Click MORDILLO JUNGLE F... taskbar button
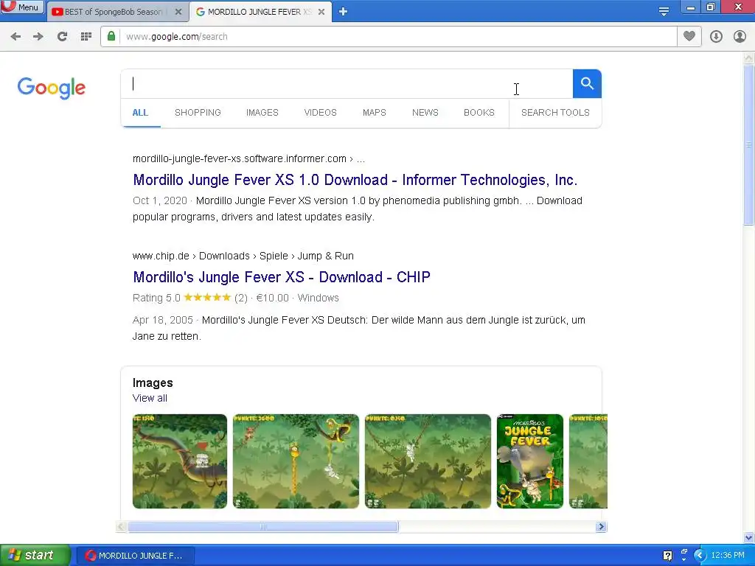Viewport: 755px width, 566px height. 136,556
